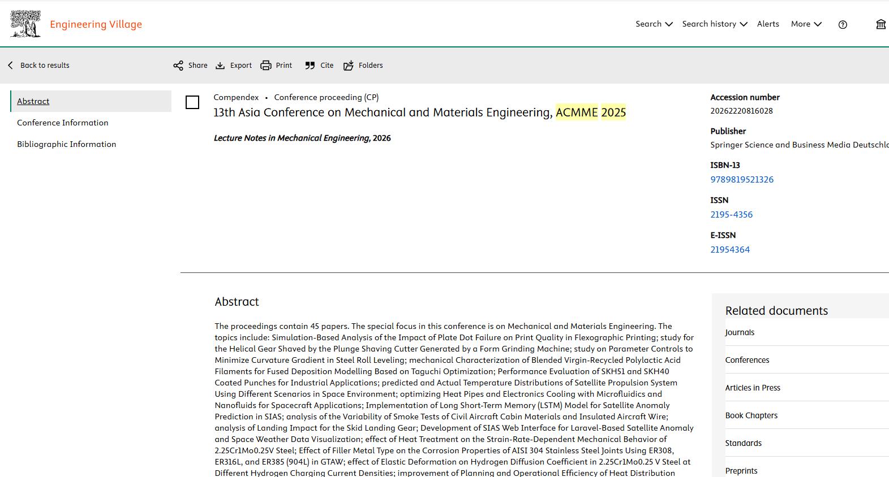Viewport: 889px width, 477px height.
Task: Click the Share icon
Action: (x=178, y=66)
